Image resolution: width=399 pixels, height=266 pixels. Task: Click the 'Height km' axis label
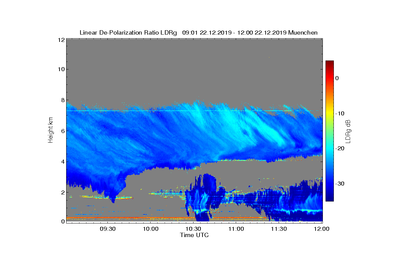click(51, 130)
